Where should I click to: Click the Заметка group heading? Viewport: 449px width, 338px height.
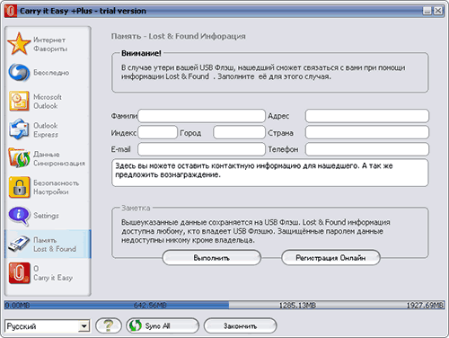(136, 208)
